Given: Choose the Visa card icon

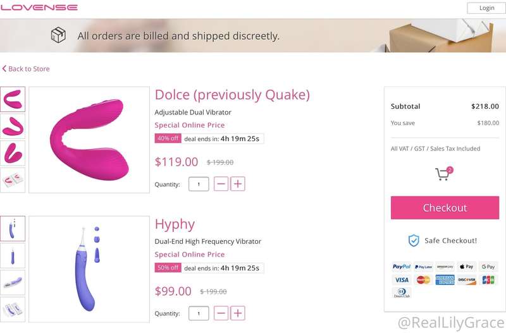Looking at the screenshot, I should pyautogui.click(x=402, y=280).
